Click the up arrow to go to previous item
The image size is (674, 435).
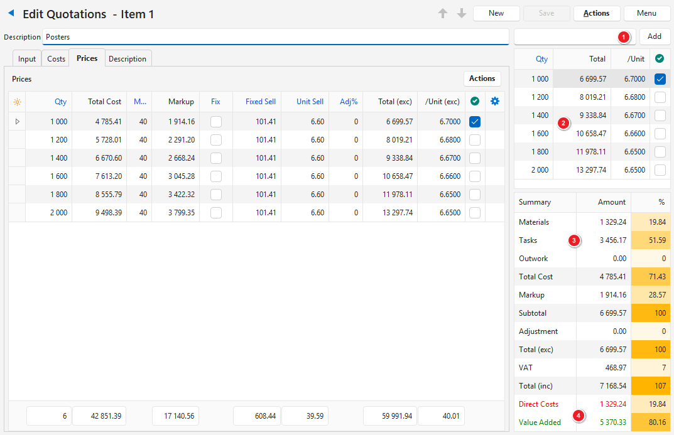tap(443, 13)
